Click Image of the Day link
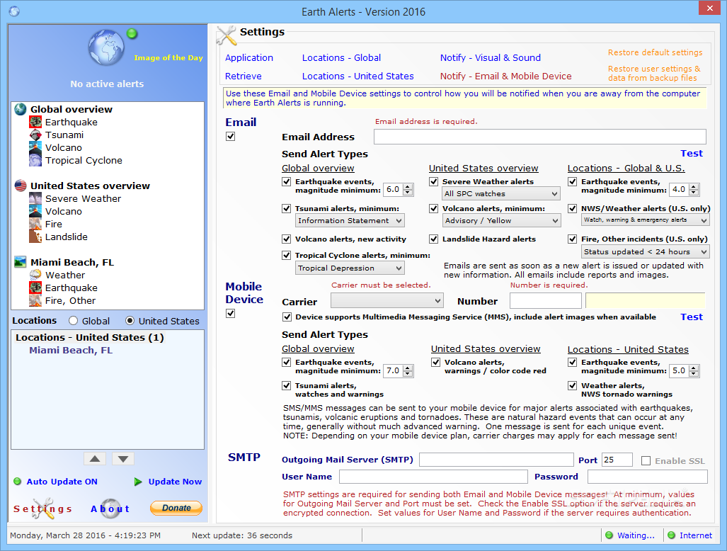 168,58
